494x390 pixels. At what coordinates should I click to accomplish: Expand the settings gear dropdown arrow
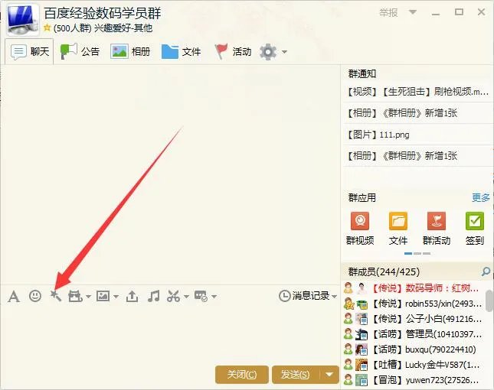[x=284, y=52]
